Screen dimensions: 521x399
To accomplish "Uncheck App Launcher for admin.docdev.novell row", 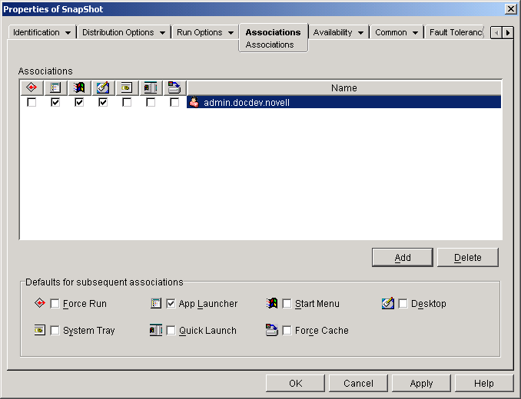I will (x=55, y=103).
